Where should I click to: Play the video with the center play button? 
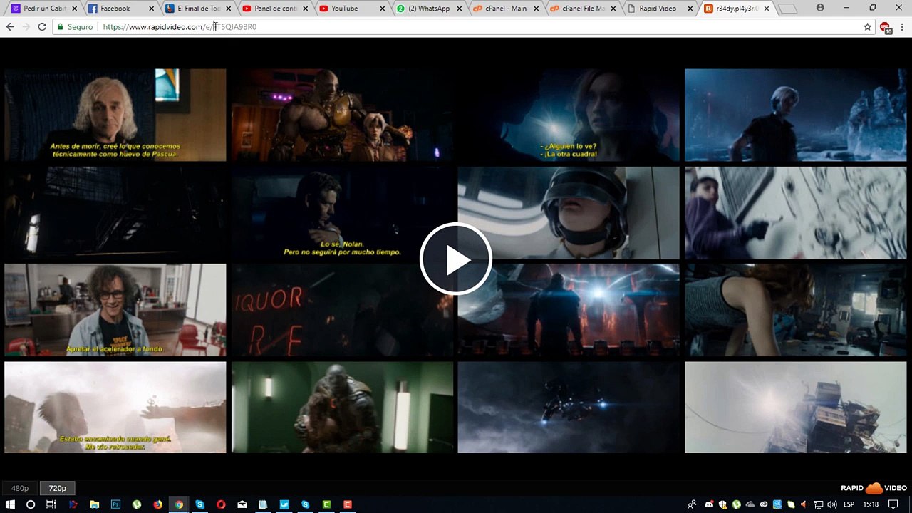point(456,259)
